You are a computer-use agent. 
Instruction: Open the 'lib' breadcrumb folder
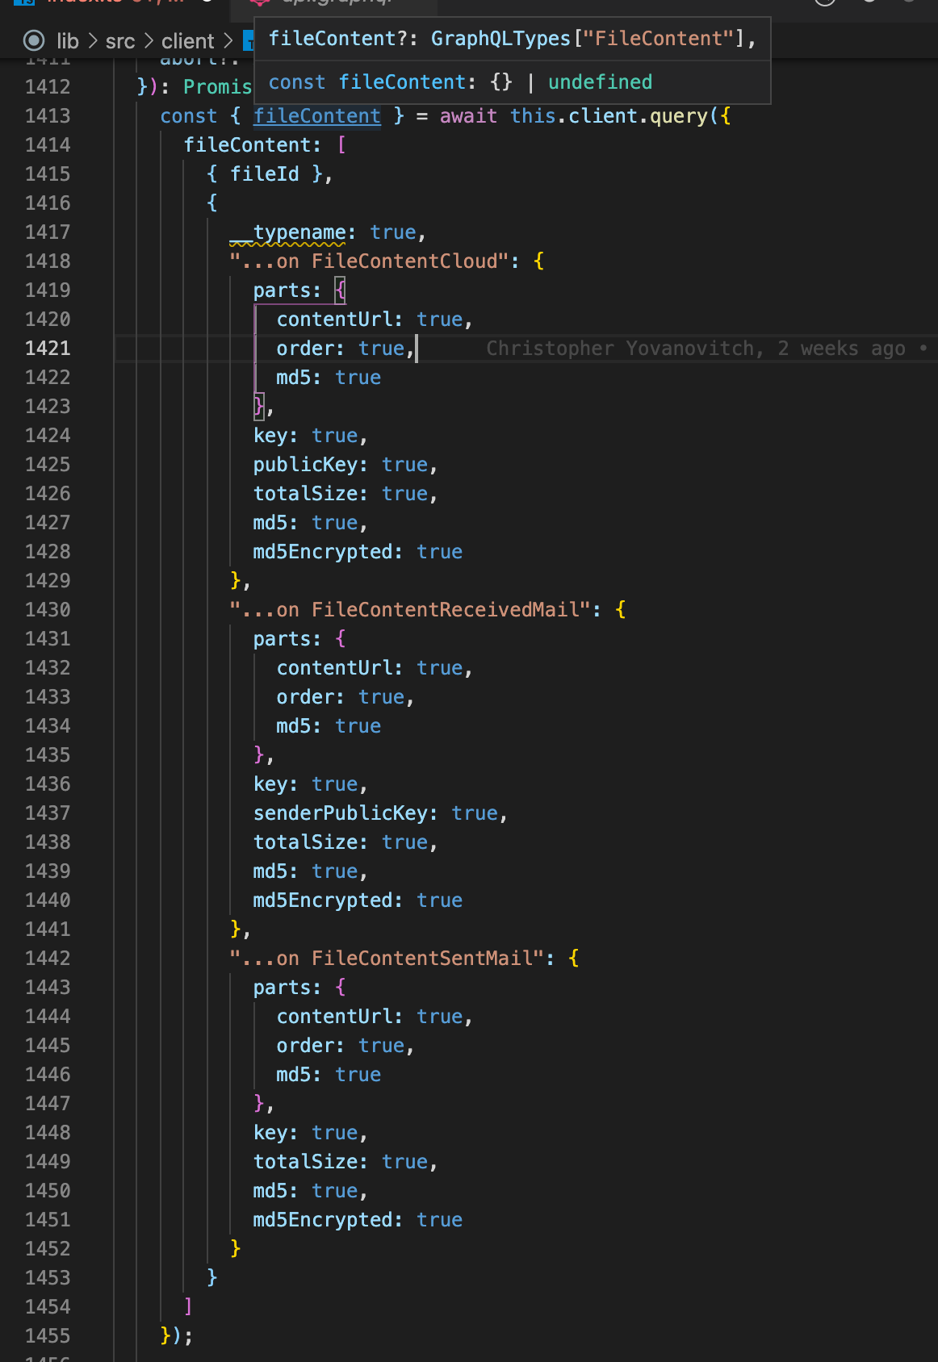(x=68, y=41)
